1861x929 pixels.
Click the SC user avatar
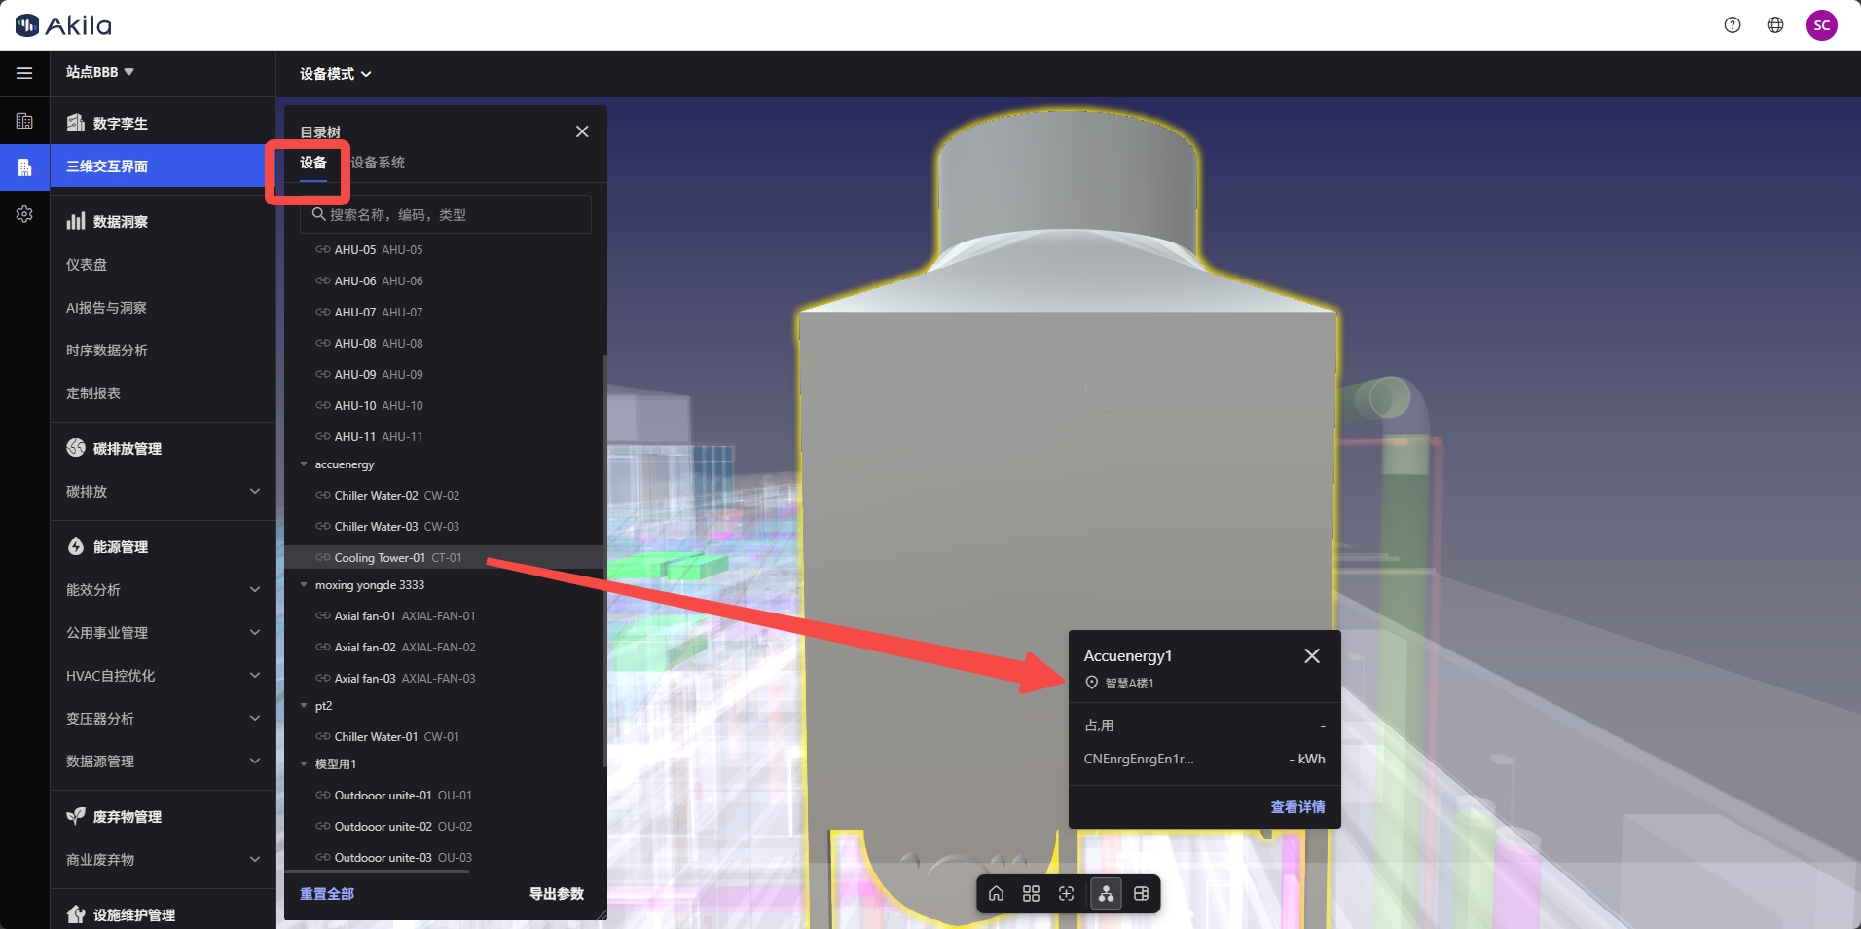(x=1822, y=25)
